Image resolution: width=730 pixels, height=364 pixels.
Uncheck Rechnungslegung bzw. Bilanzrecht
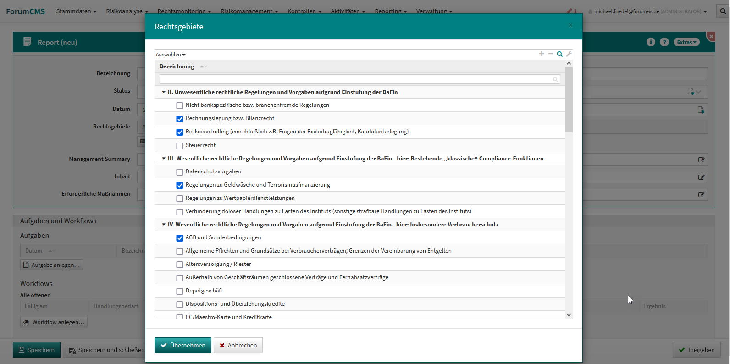(x=180, y=119)
